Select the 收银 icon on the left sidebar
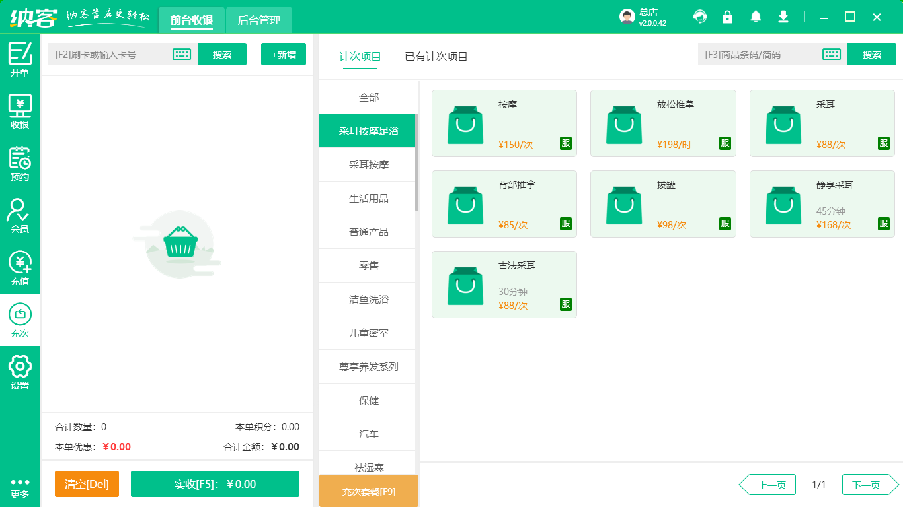This screenshot has width=903, height=507. coord(20,111)
